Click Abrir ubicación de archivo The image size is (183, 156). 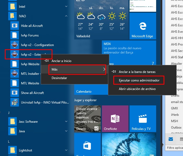137,89
